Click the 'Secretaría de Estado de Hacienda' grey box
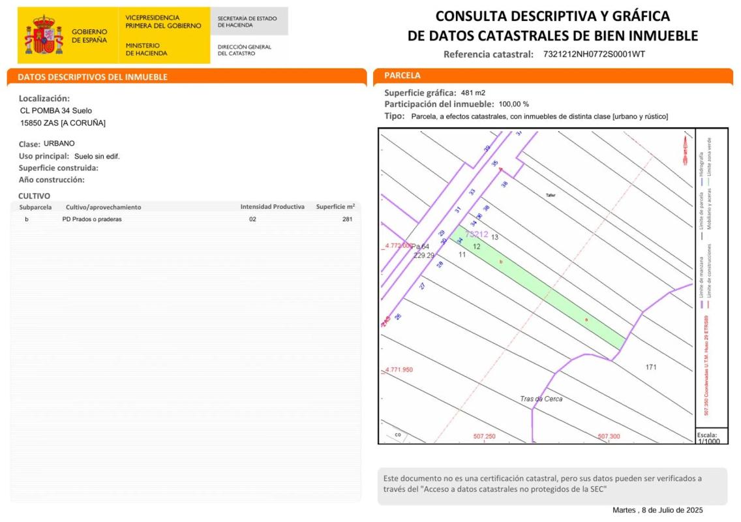 pos(249,22)
